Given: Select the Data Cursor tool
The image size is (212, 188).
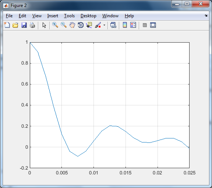Looking at the screenshot, I should [x=89, y=25].
